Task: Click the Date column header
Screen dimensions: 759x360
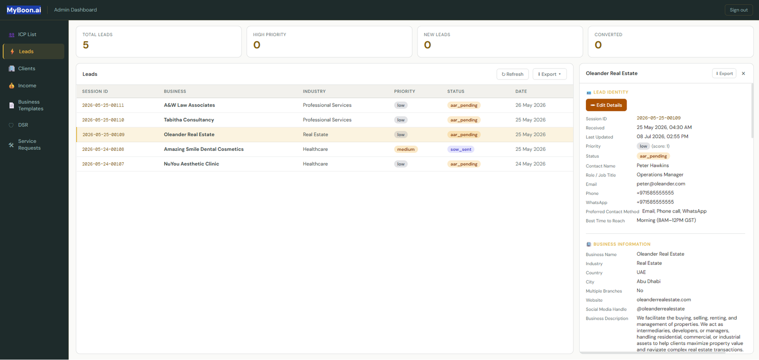Action: 521,92
